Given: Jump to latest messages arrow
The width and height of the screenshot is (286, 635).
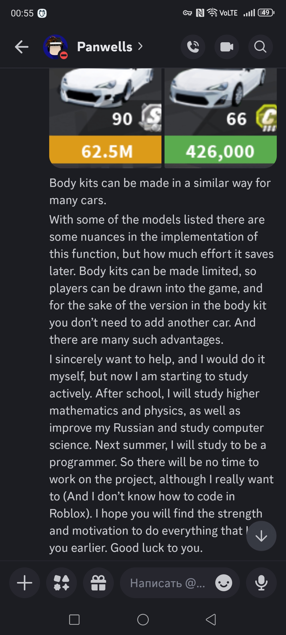Looking at the screenshot, I should (261, 536).
